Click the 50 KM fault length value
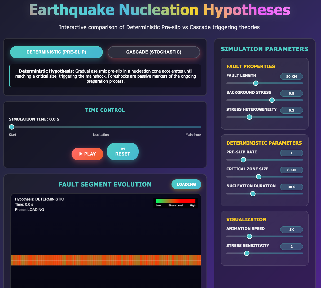 point(291,77)
